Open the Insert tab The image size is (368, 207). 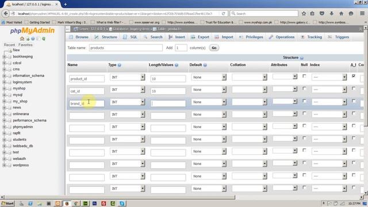(177, 37)
